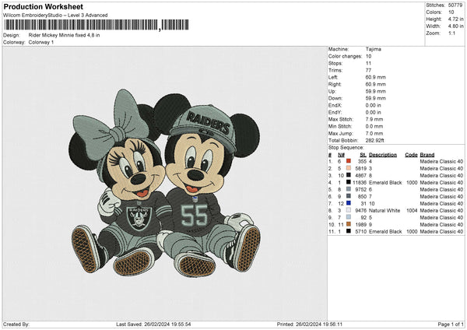Click 'Natural White' in stop row 8
Viewport: 467px width, 330px height.
[384, 210]
